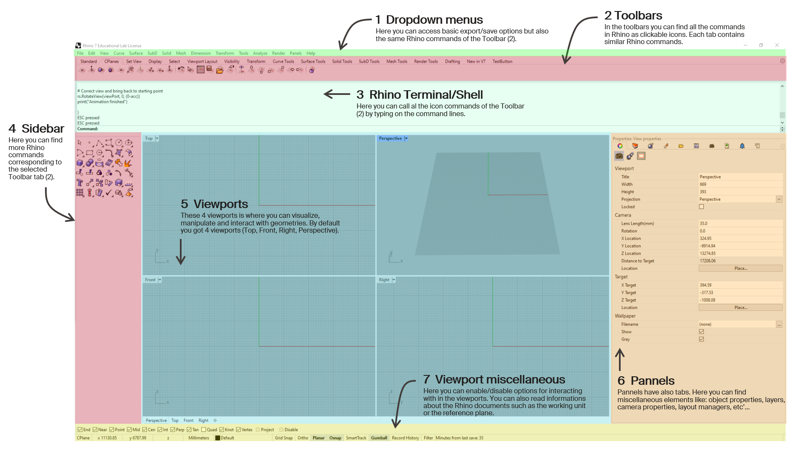The width and height of the screenshot is (795, 450).
Task: Choose the Rectangle tool in sidebar
Action: click(x=90, y=153)
